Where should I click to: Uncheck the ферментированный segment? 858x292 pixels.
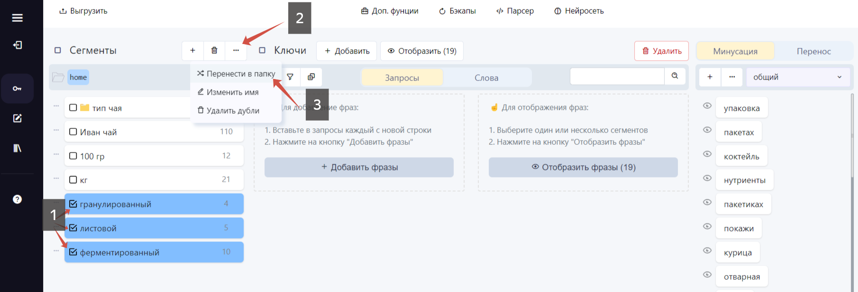click(73, 252)
